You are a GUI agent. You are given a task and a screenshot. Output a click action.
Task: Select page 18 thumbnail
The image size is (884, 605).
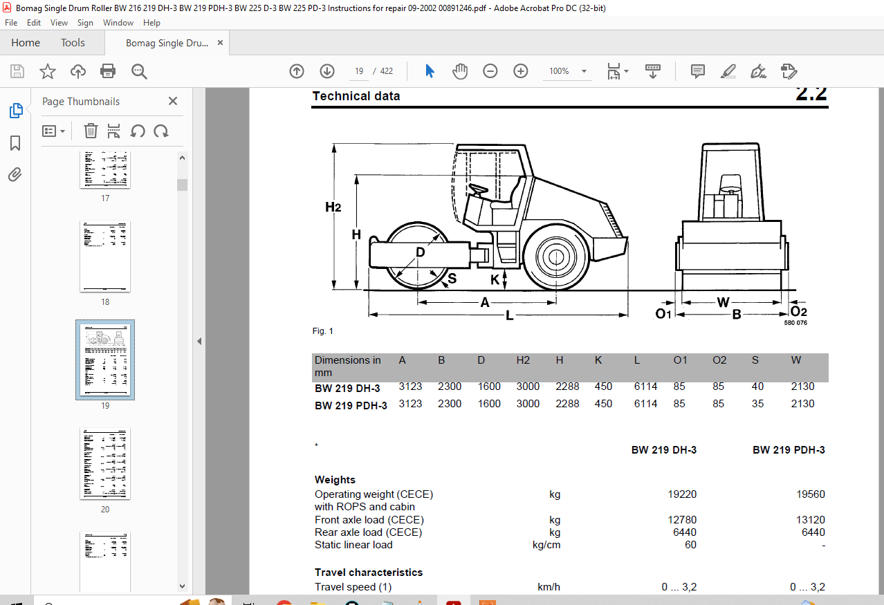(105, 257)
